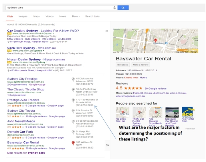Screen dimensions: 206x162
Task: Click map pin F for Domain Car Park
Action: pos(73,132)
